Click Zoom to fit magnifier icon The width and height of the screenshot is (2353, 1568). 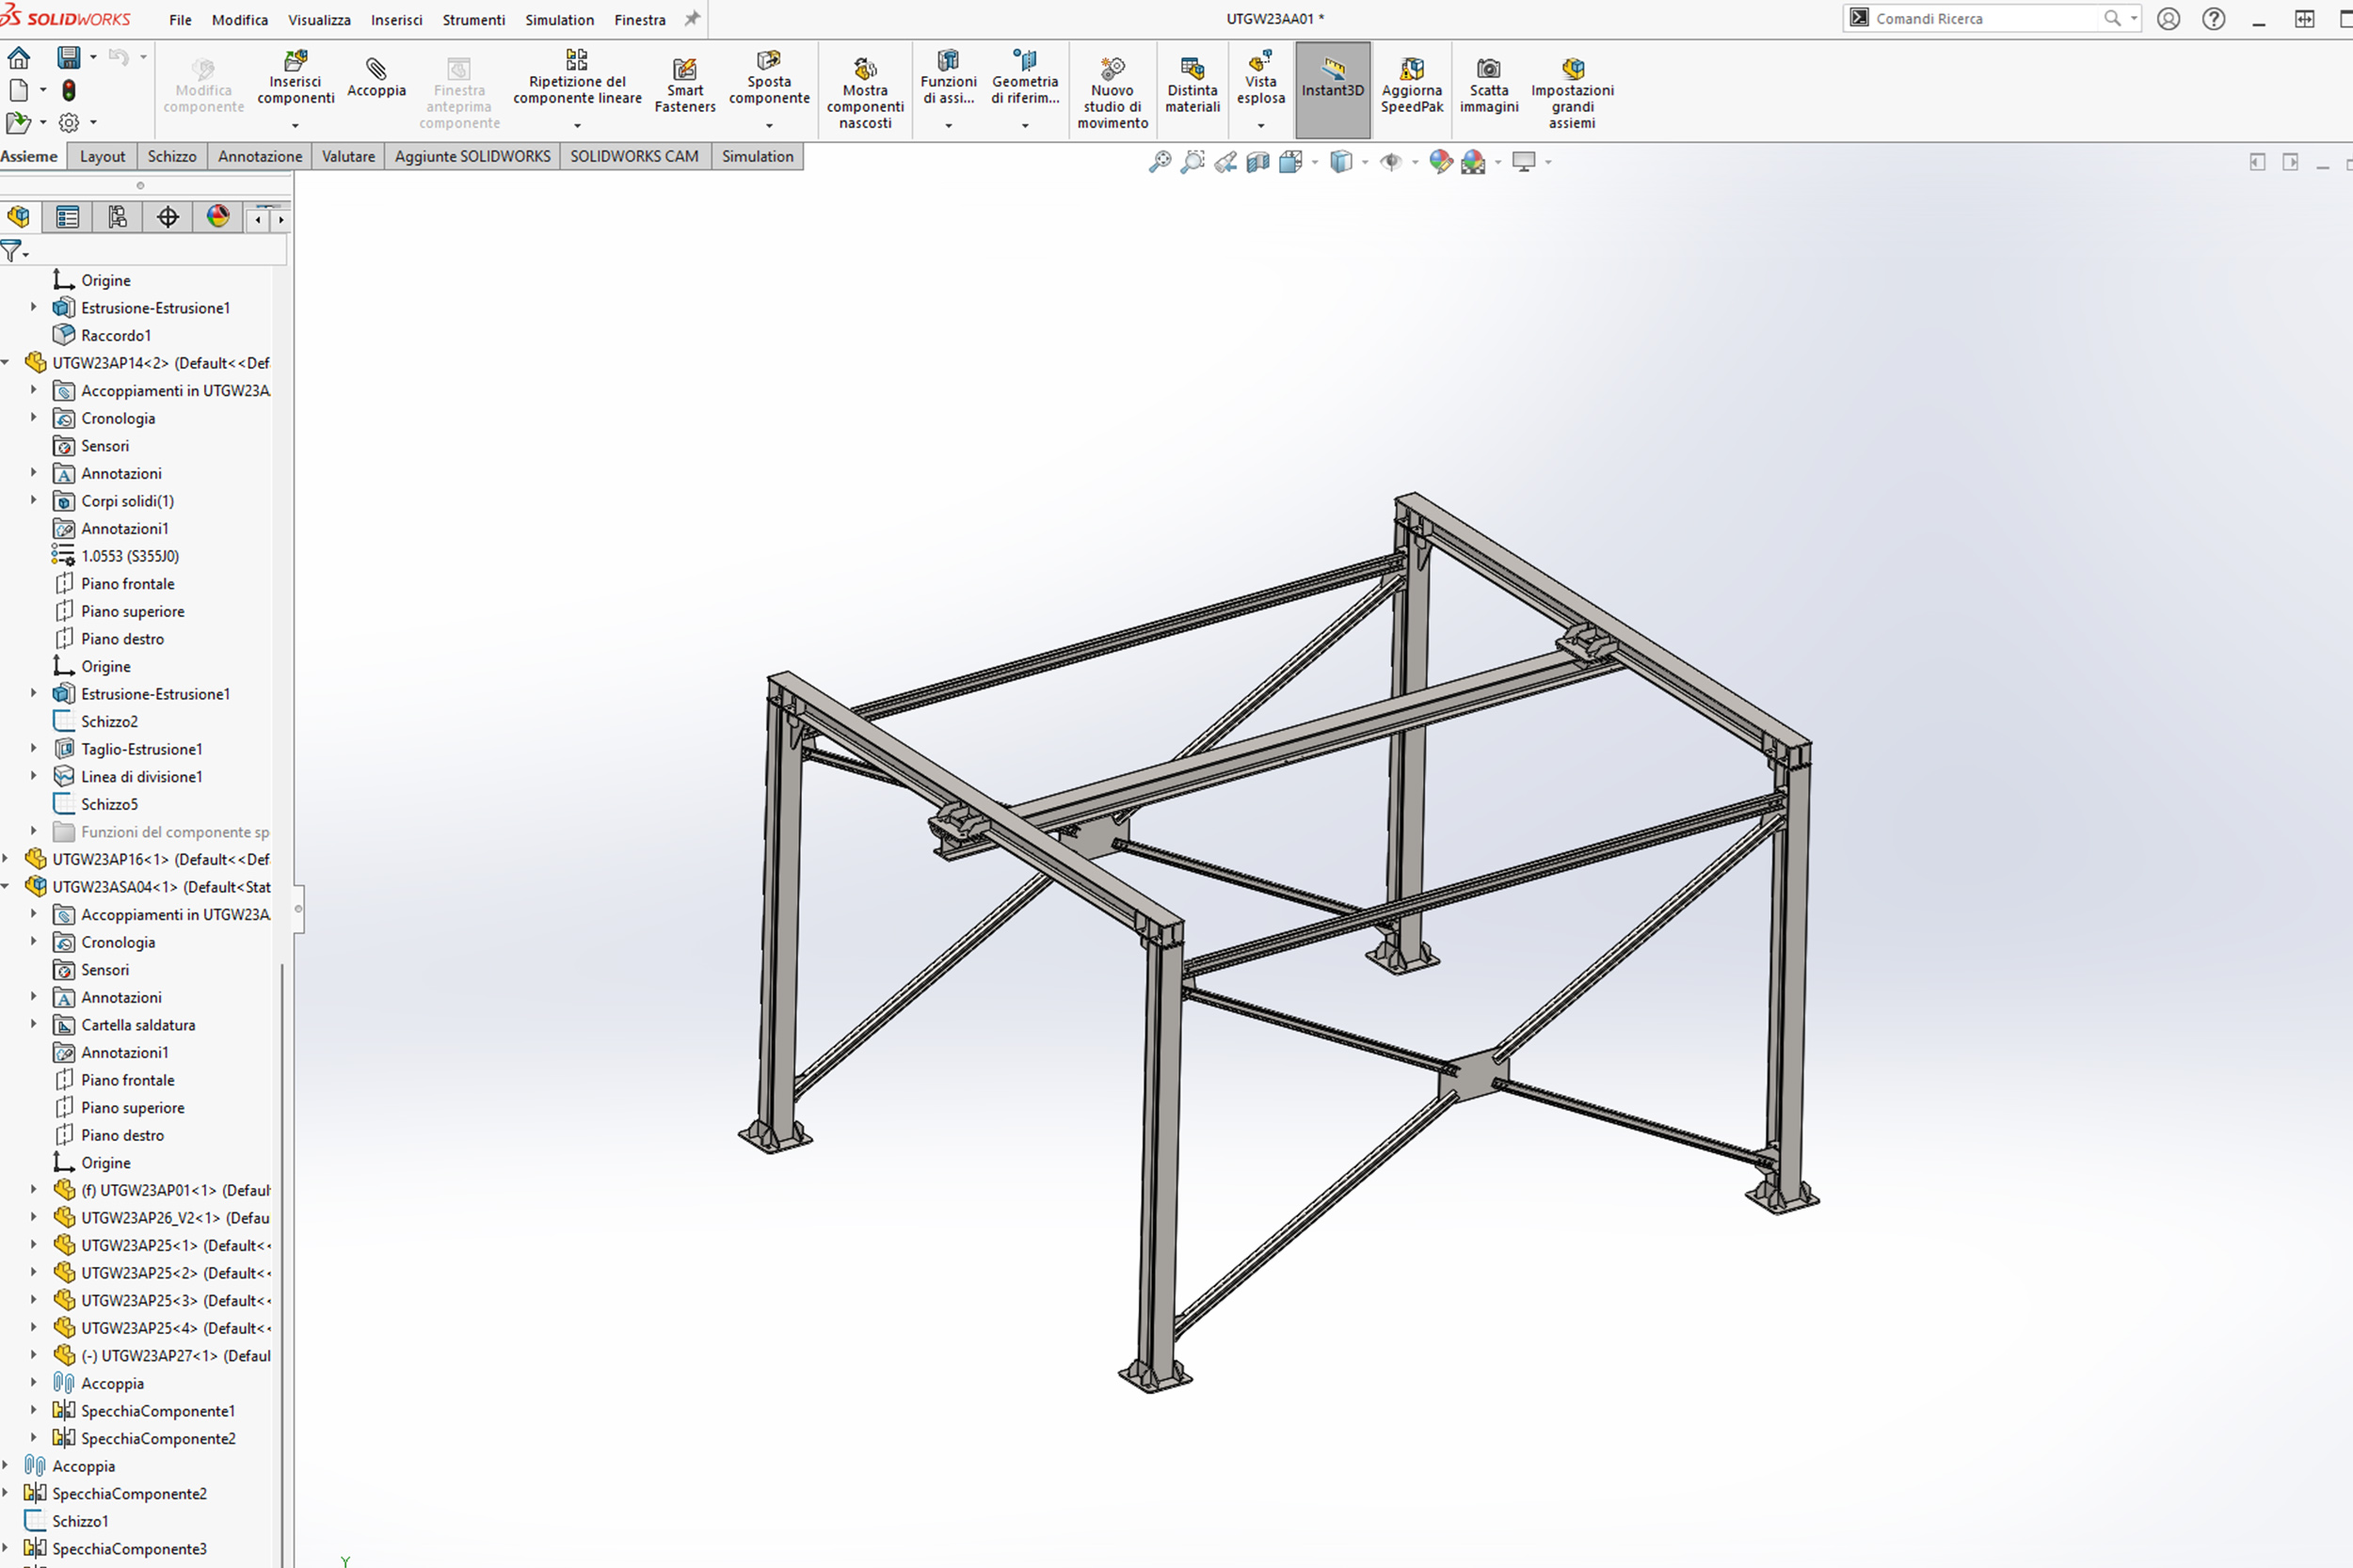click(1160, 162)
